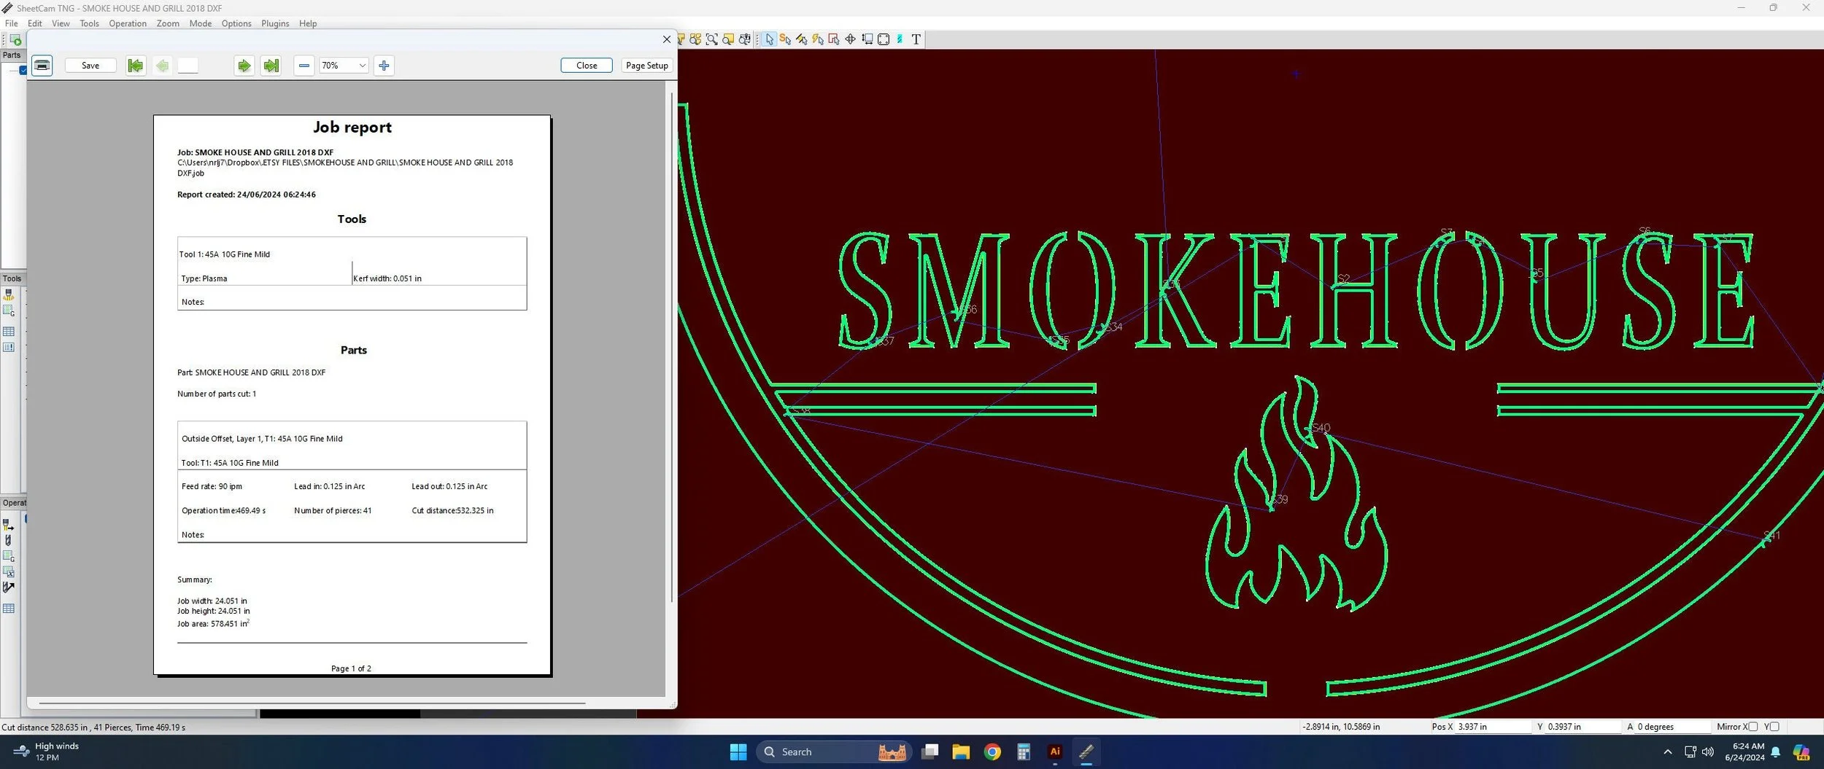The width and height of the screenshot is (1824, 769).
Task: Click the zoom to part icon
Action: pyautogui.click(x=681, y=39)
